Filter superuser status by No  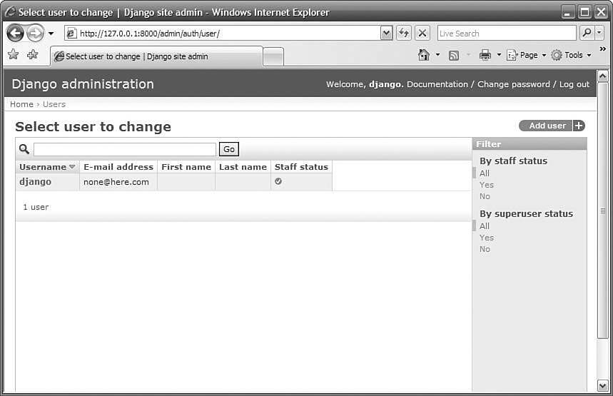coord(485,249)
